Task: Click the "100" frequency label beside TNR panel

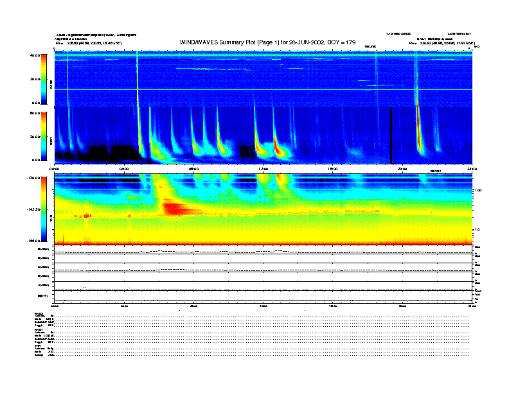Action: pos(478,190)
